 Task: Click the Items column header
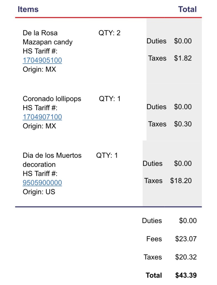click(x=28, y=9)
